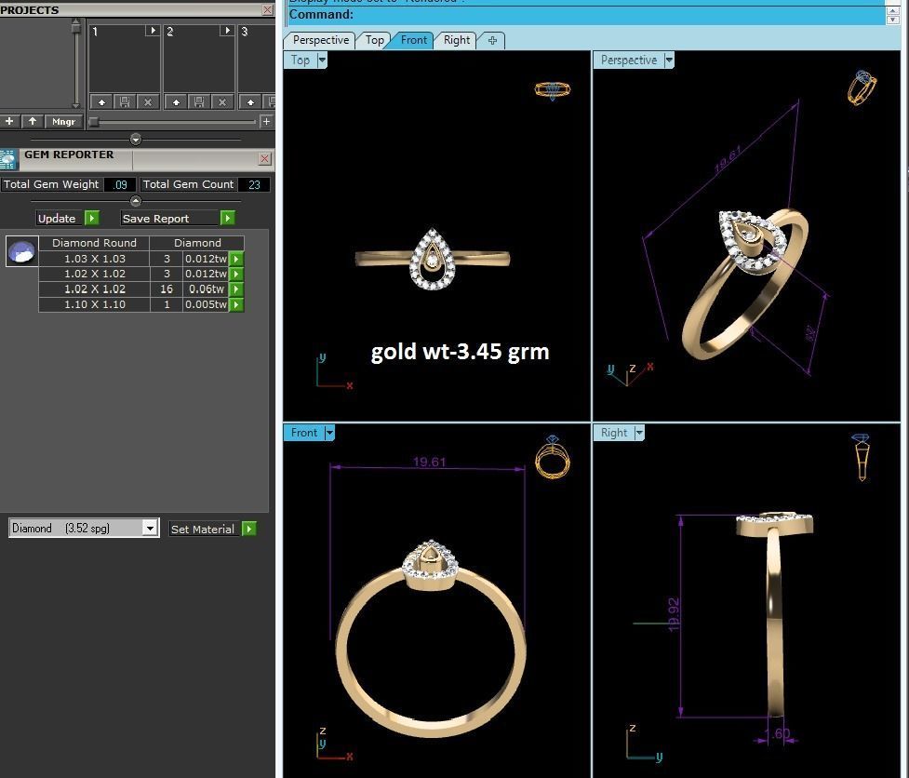Switch to the Top viewport tab

374,40
